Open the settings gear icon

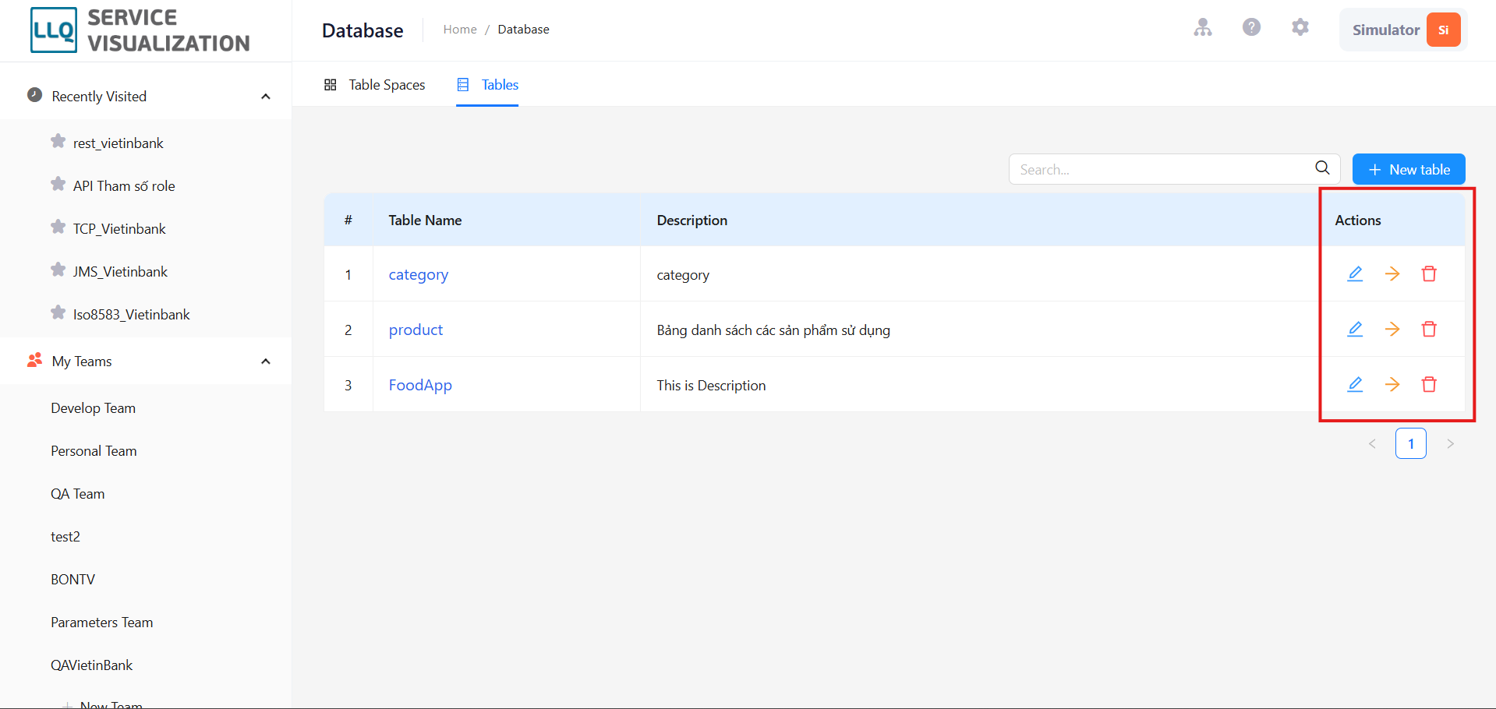tap(1300, 27)
